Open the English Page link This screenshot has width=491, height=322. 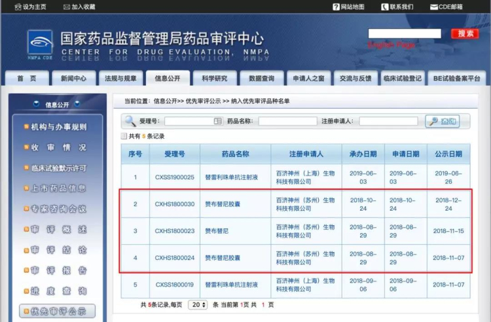coord(391,45)
